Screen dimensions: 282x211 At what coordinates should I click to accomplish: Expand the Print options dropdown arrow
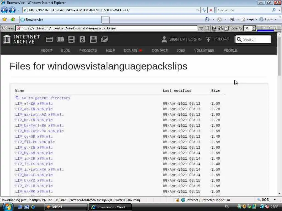click(x=238, y=19)
